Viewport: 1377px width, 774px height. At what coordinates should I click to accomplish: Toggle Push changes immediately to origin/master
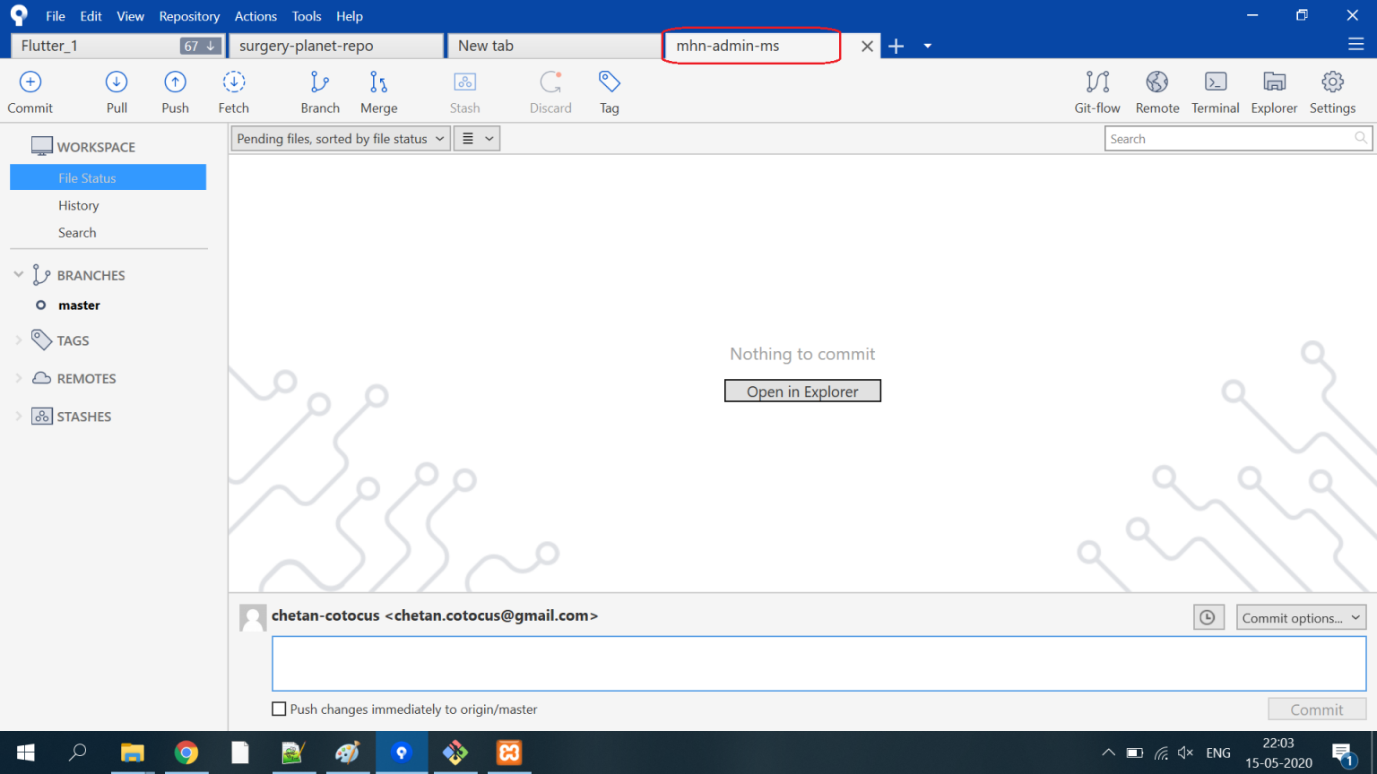(279, 709)
